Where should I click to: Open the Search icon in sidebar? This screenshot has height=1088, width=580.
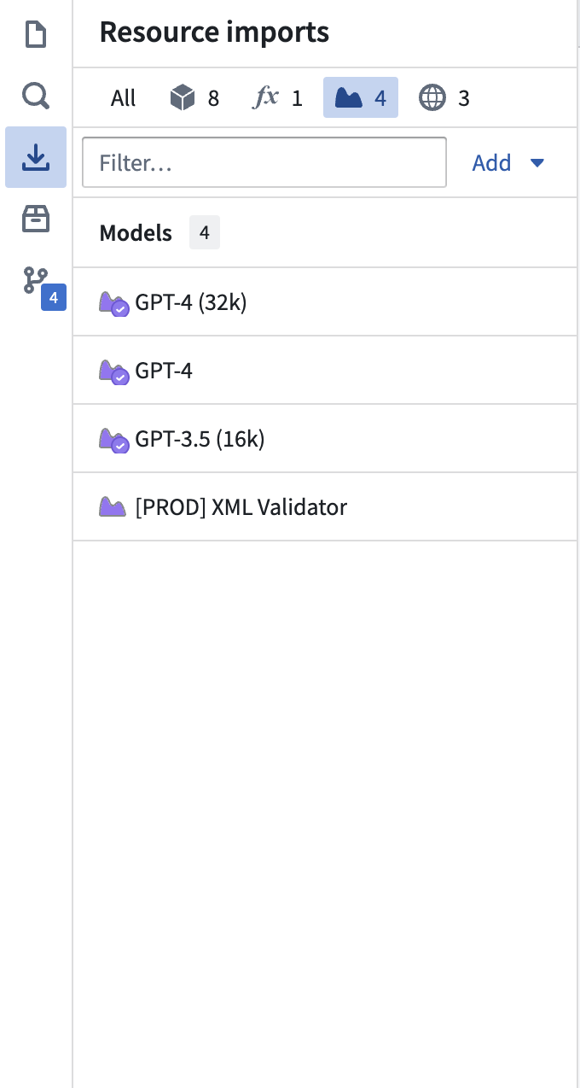(x=35, y=96)
